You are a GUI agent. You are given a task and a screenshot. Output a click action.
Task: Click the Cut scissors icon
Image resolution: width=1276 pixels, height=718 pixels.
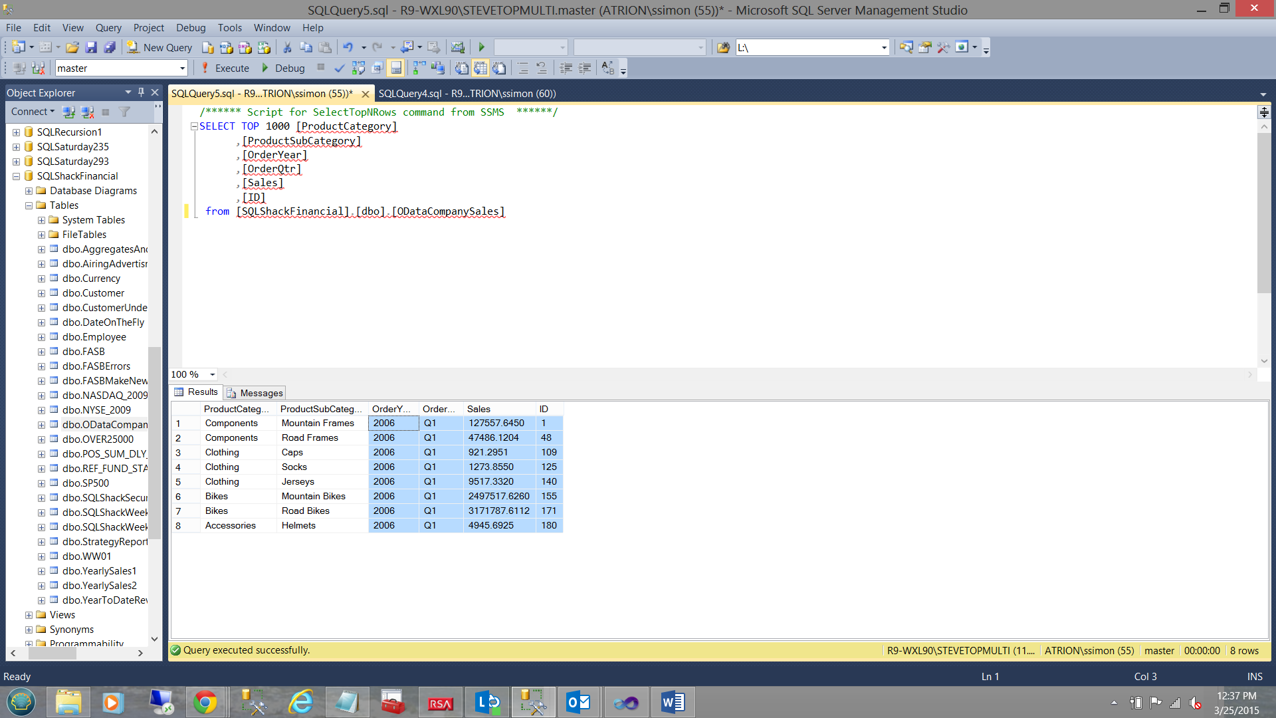click(x=287, y=47)
